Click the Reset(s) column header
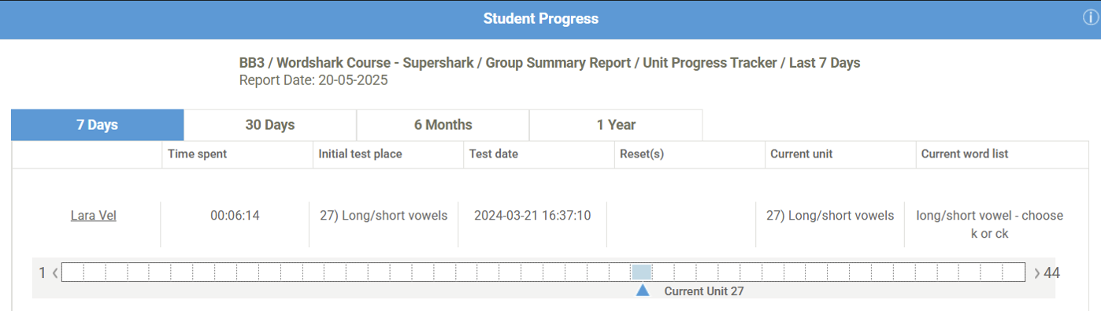1101x311 pixels. click(x=642, y=154)
